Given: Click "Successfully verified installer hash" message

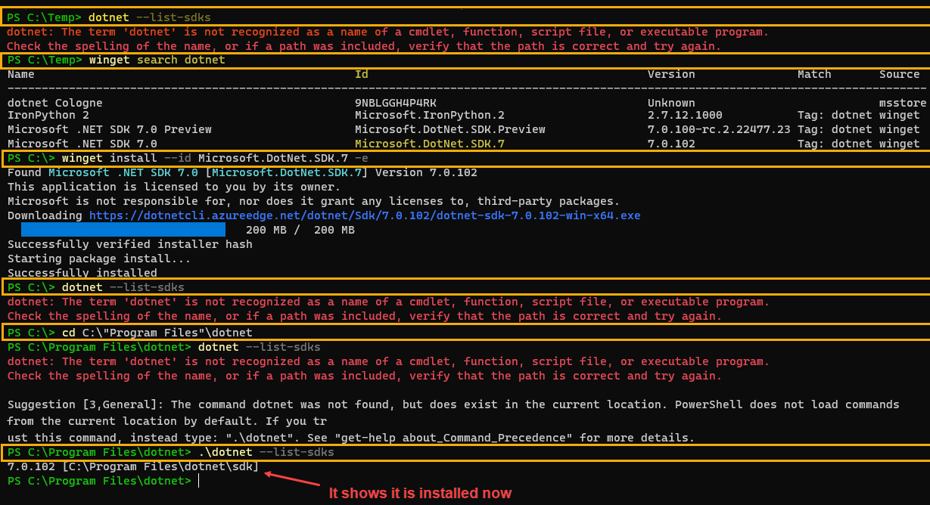Looking at the screenshot, I should point(129,244).
